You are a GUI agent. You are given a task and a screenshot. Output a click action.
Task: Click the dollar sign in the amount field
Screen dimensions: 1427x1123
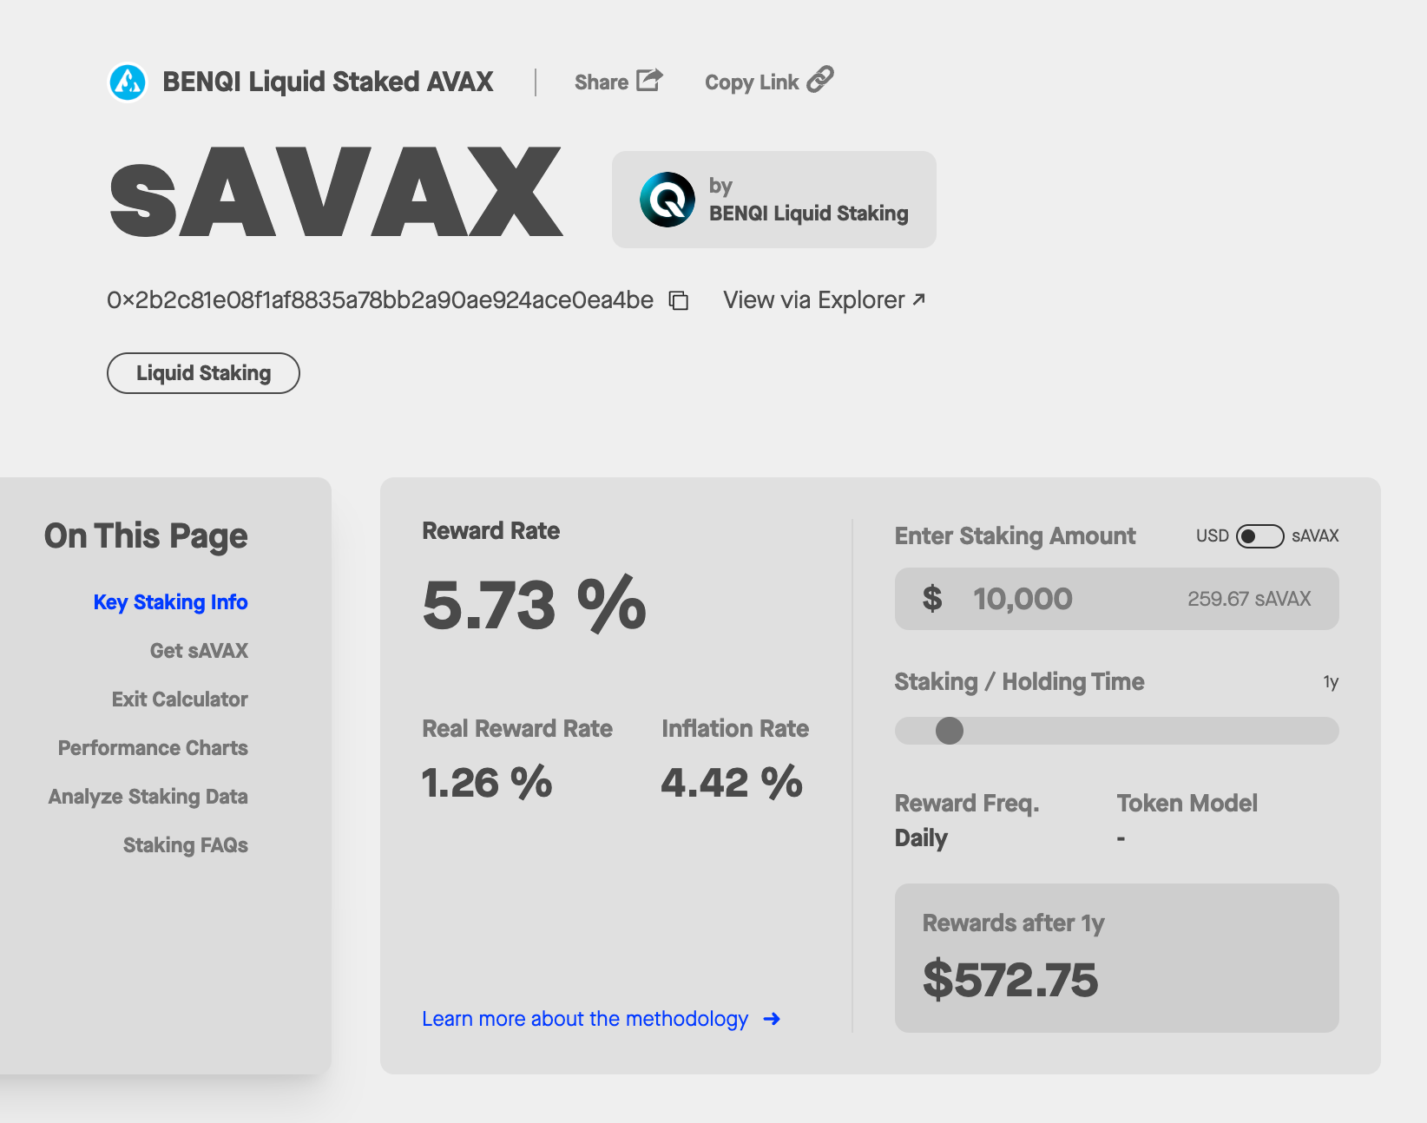pos(932,599)
